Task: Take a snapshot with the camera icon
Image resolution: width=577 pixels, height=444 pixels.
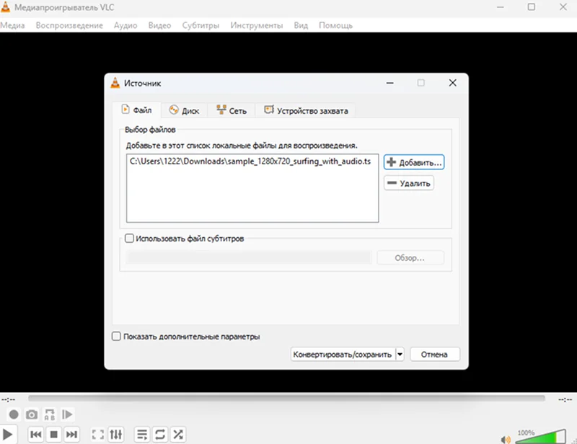Action: [x=32, y=414]
